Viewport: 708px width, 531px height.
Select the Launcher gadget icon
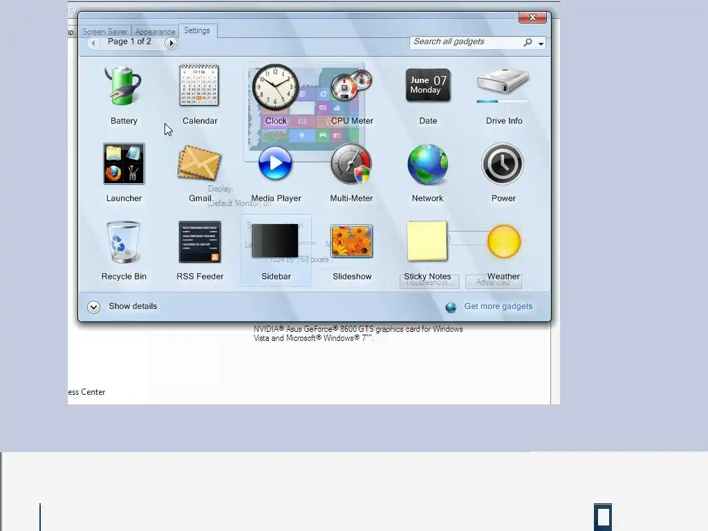click(x=124, y=164)
